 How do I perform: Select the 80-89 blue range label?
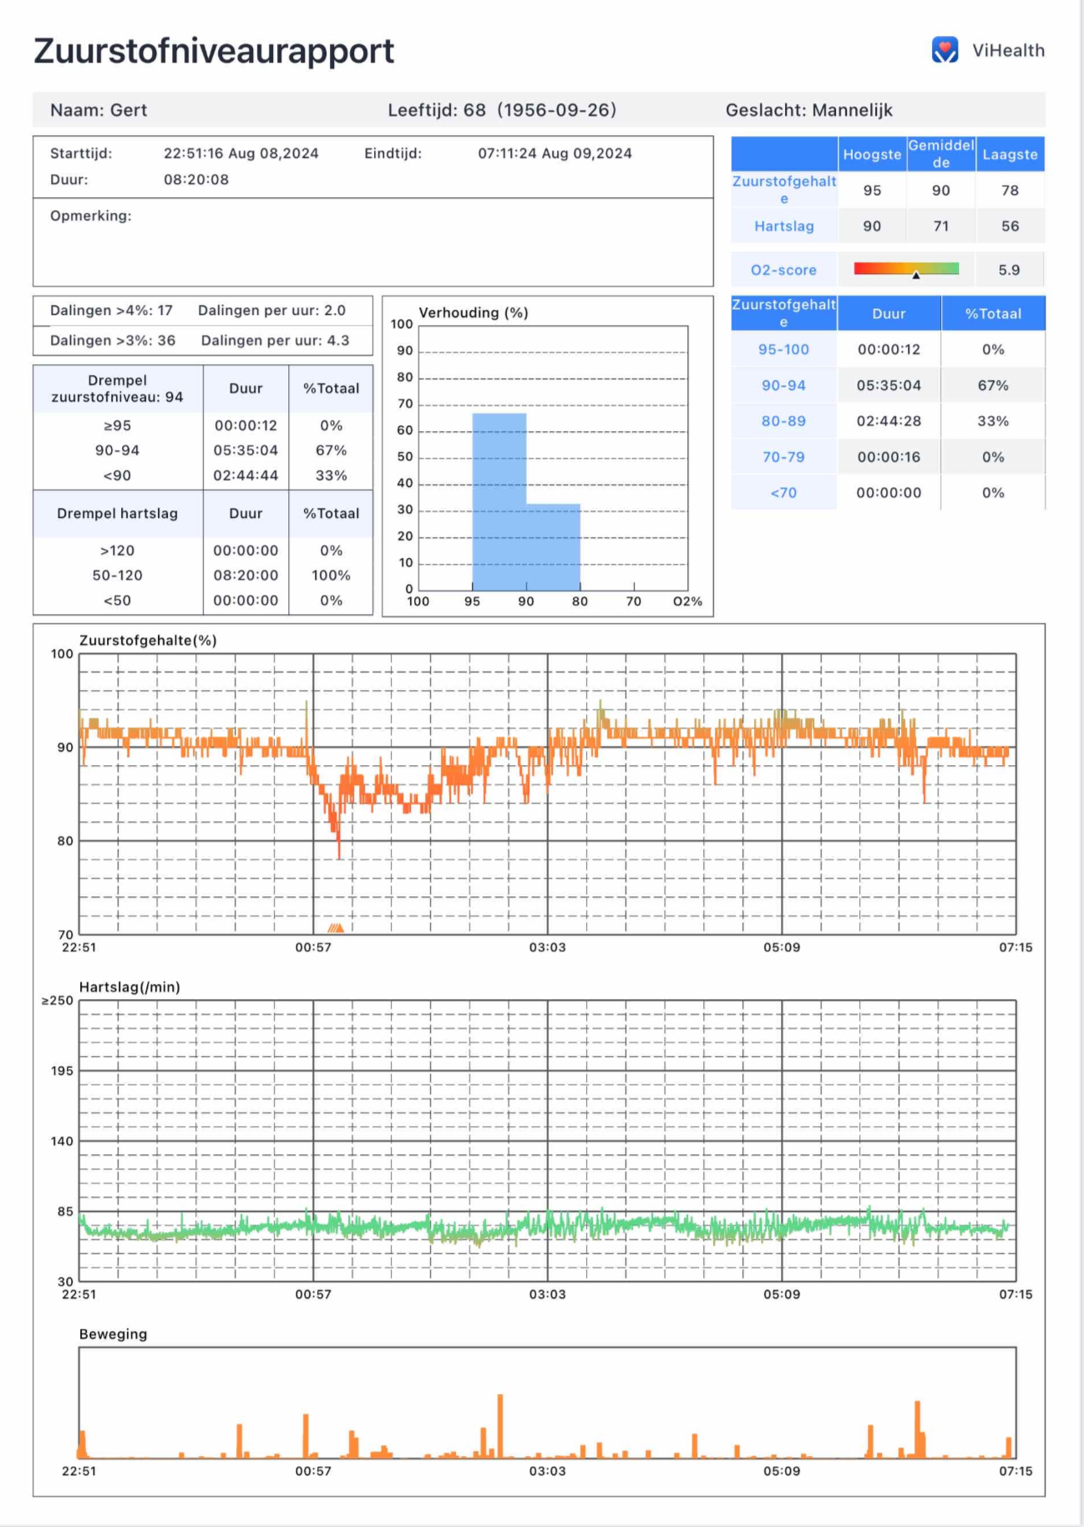[x=783, y=421]
